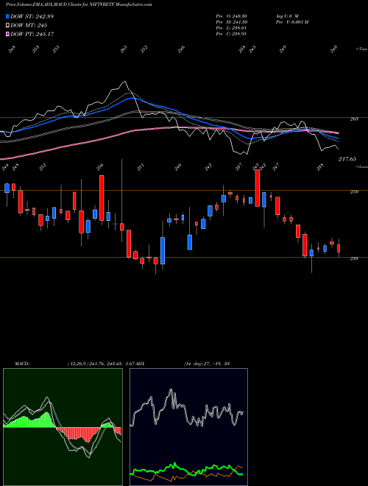Select the 'DOW ST: 242.89' legend label
368x486 pixels.
coord(32,16)
